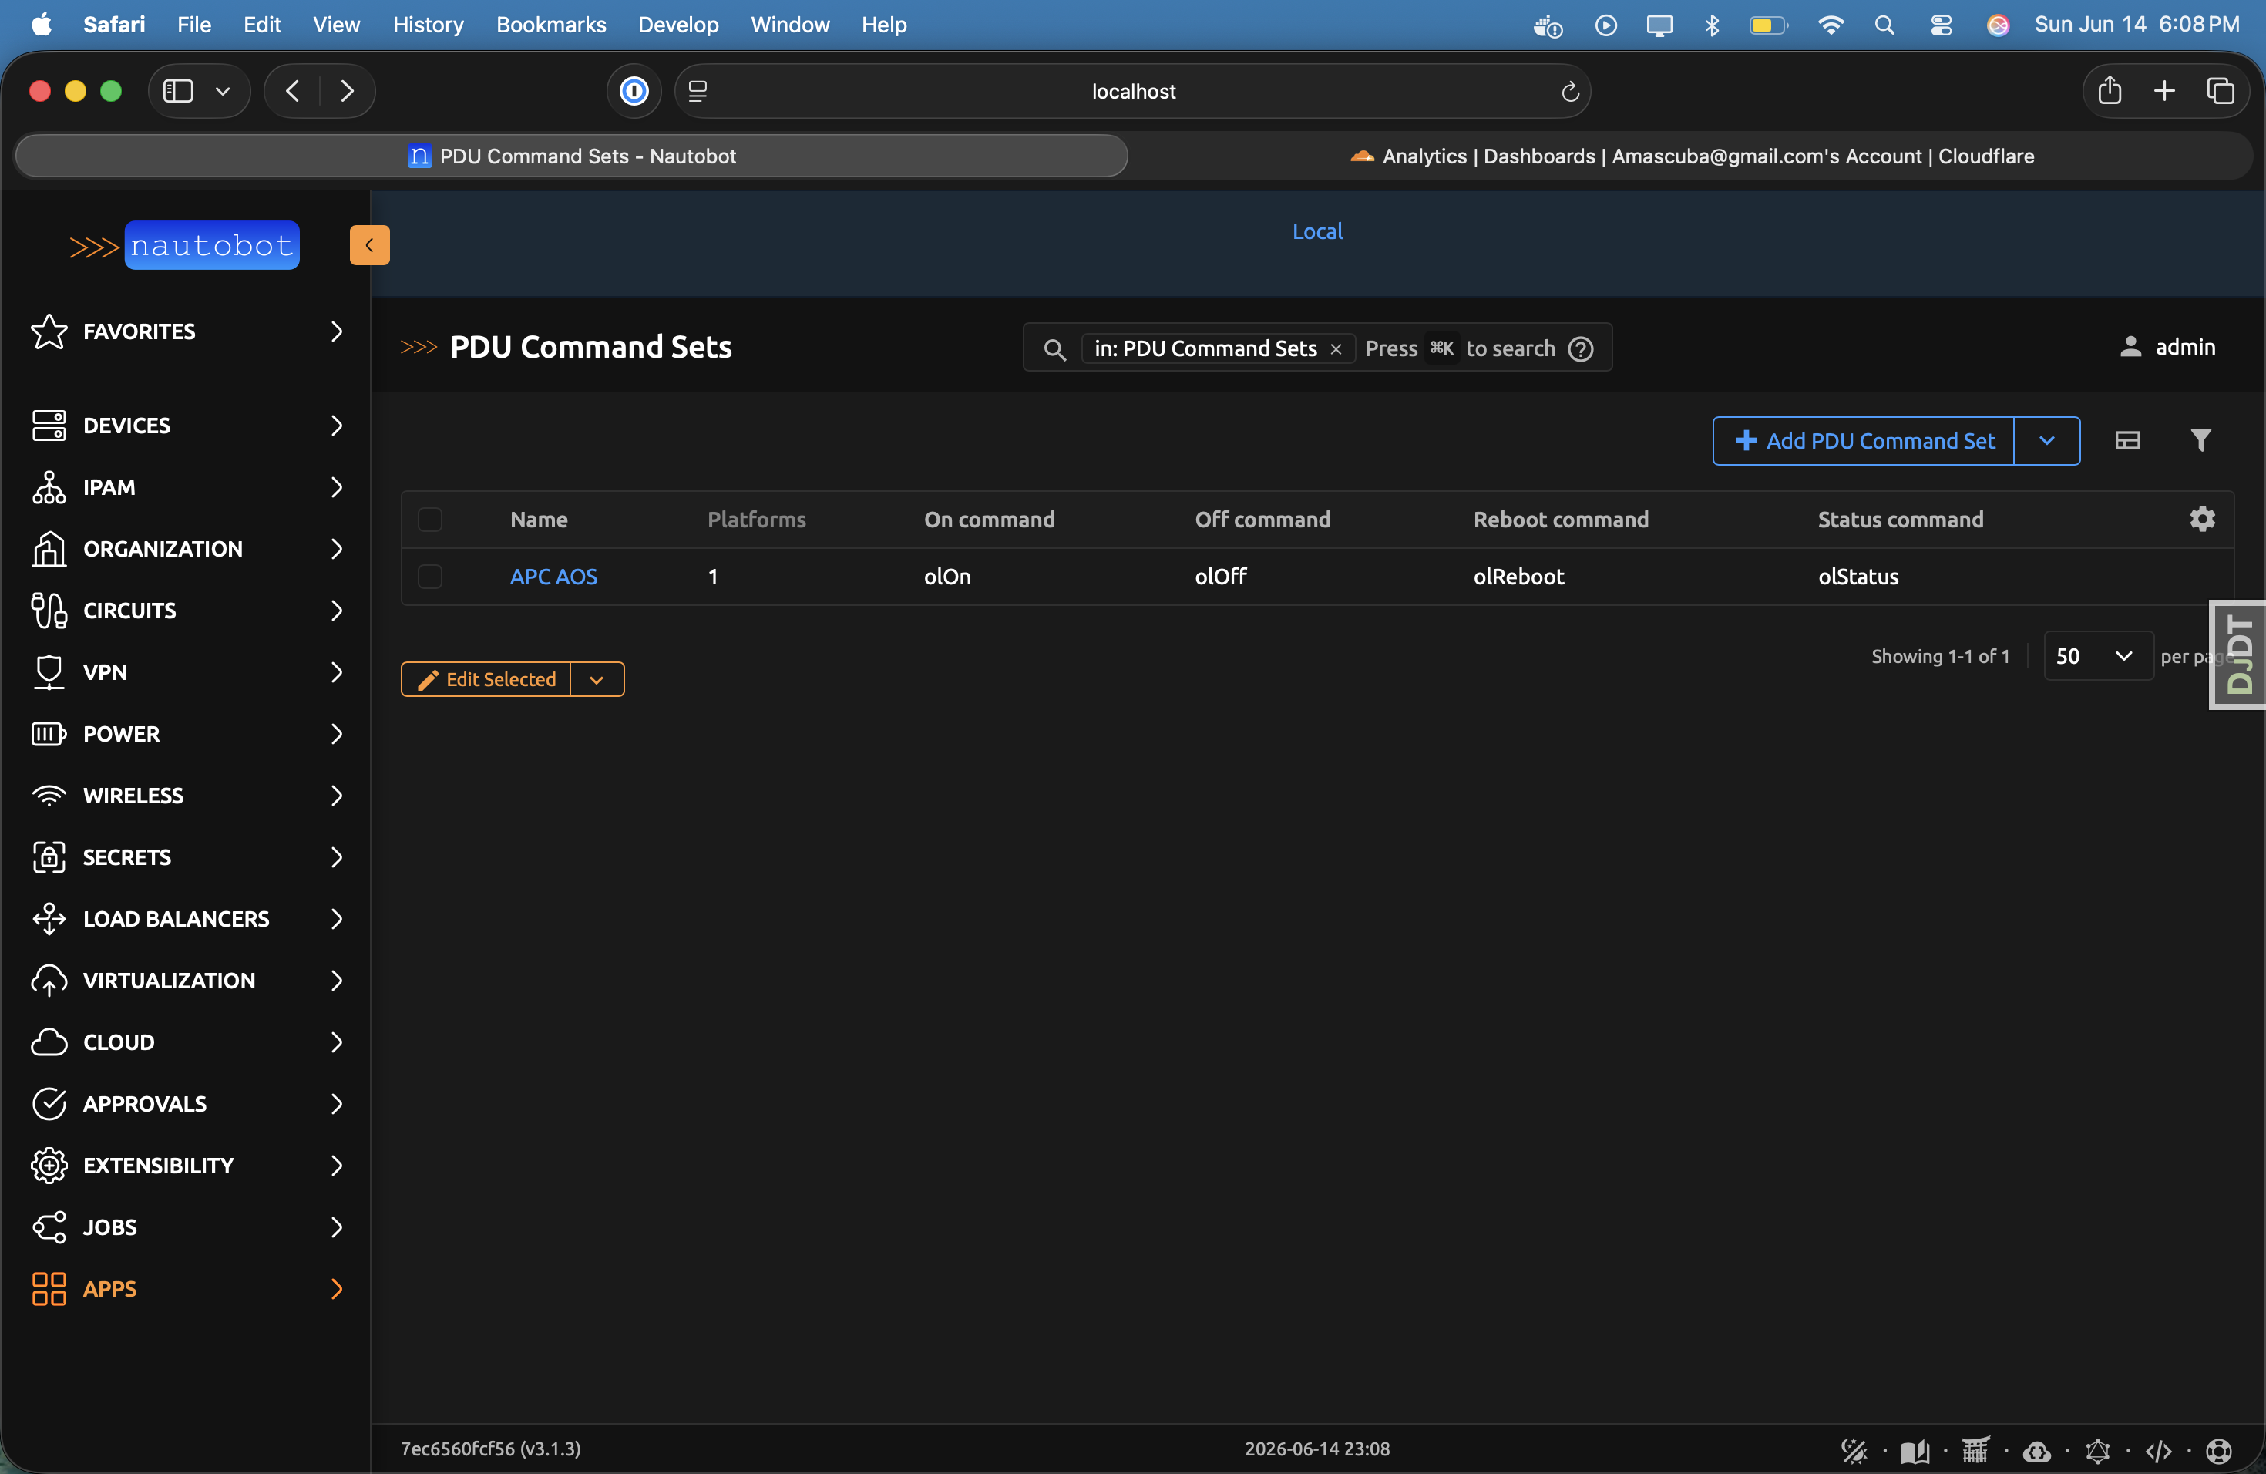Expand the Power menu
2266x1474 pixels.
(x=186, y=733)
